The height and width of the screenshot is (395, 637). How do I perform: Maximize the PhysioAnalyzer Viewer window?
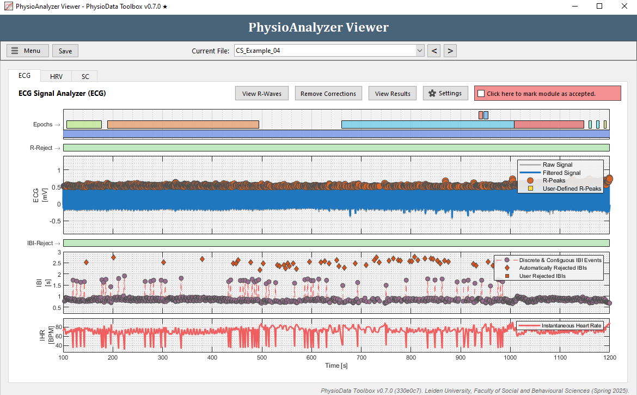[x=599, y=6]
